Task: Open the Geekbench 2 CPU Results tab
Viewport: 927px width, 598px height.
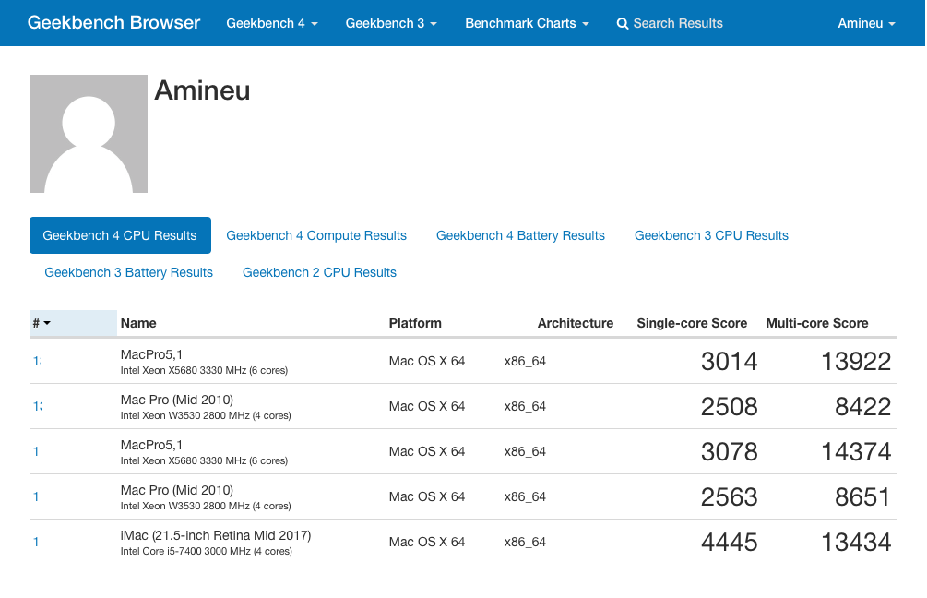Action: (x=319, y=272)
